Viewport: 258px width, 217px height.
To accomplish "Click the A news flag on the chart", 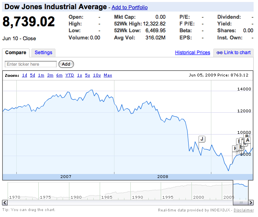I will pos(248,140).
